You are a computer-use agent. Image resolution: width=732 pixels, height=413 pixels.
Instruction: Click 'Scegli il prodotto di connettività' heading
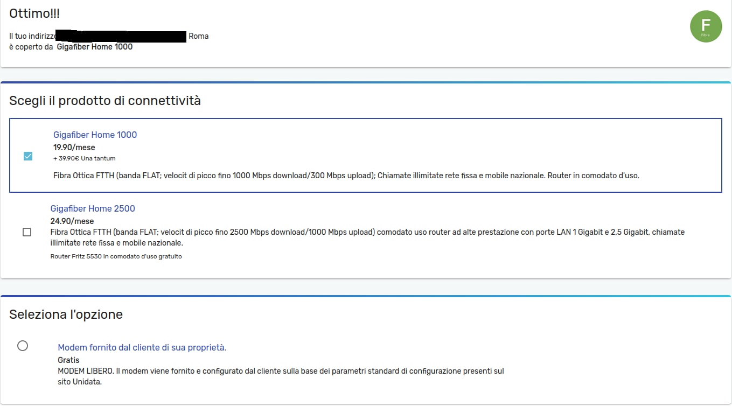pyautogui.click(x=105, y=101)
